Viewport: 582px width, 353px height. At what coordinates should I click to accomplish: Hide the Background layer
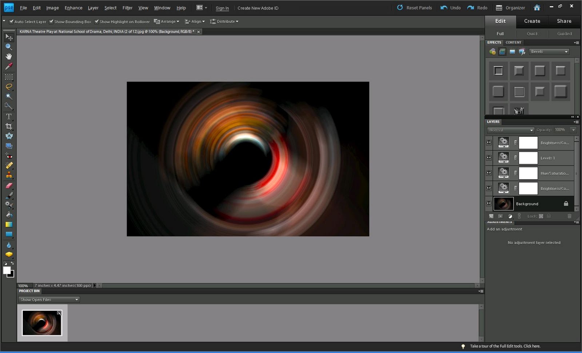click(x=489, y=204)
